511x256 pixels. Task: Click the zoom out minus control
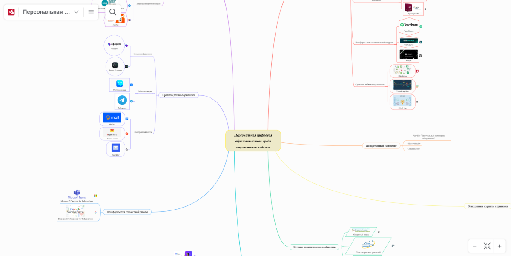point(474,246)
